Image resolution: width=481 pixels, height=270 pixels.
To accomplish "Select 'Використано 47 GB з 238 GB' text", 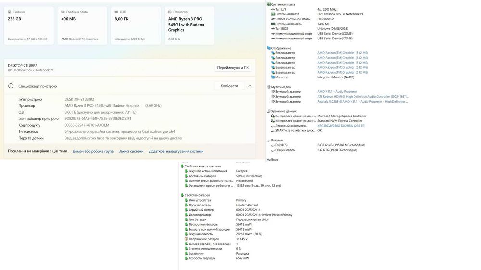I will (27, 39).
